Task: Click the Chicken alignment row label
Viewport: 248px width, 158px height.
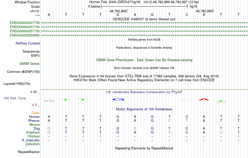Action: click(x=33, y=136)
